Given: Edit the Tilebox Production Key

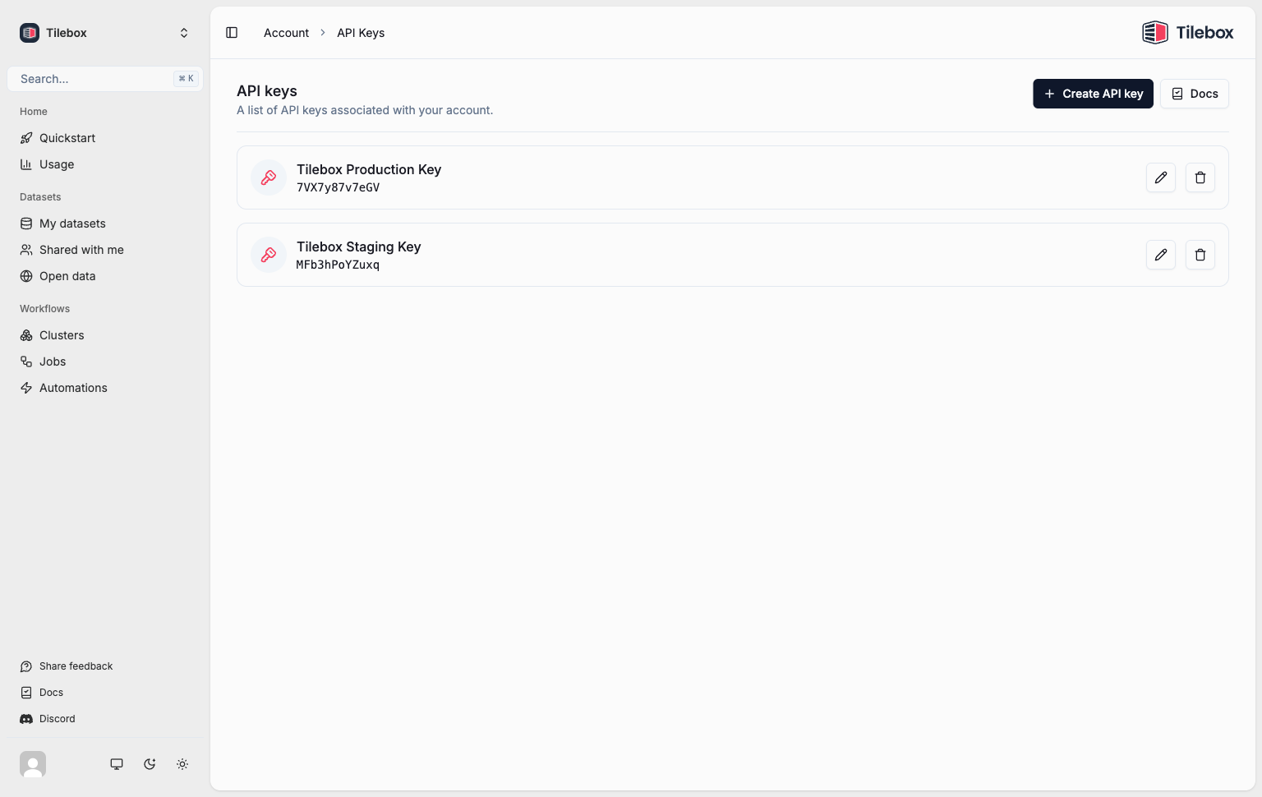Looking at the screenshot, I should pos(1161,177).
